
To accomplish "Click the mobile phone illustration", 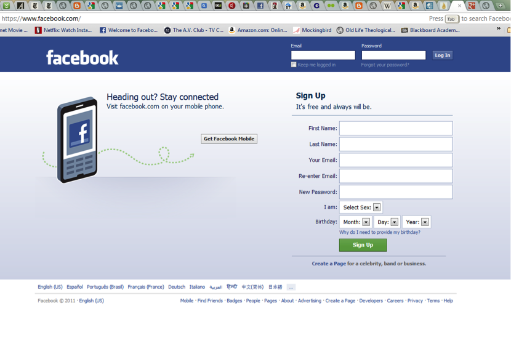I will pos(77,140).
